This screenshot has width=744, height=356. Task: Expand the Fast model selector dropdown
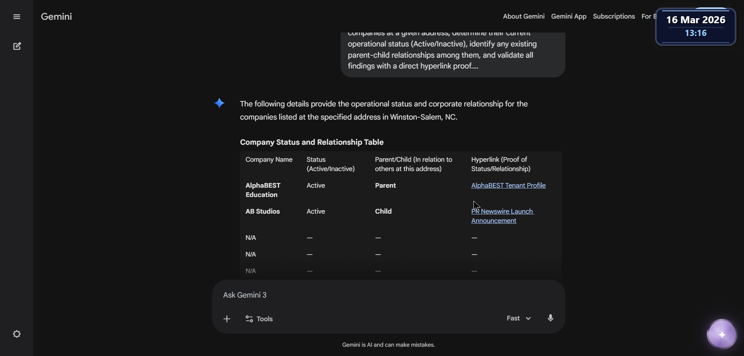coord(518,318)
